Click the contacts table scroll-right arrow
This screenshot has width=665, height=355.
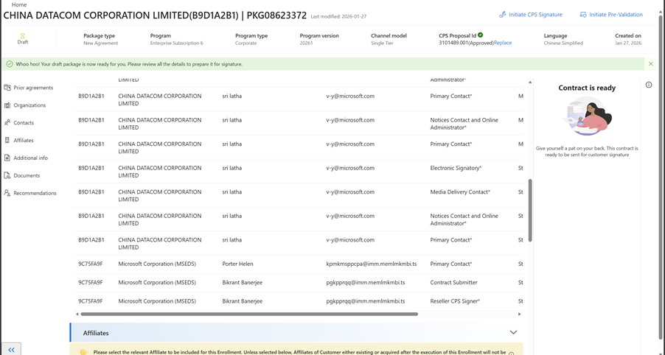tap(519, 314)
